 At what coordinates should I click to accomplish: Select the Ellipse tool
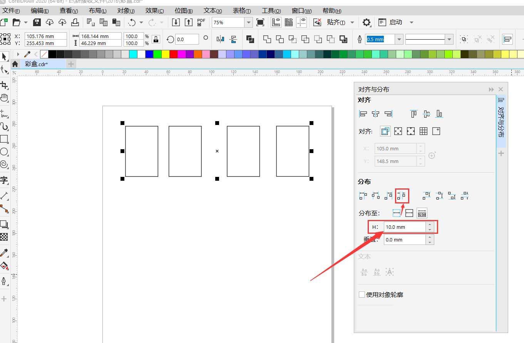coord(5,151)
